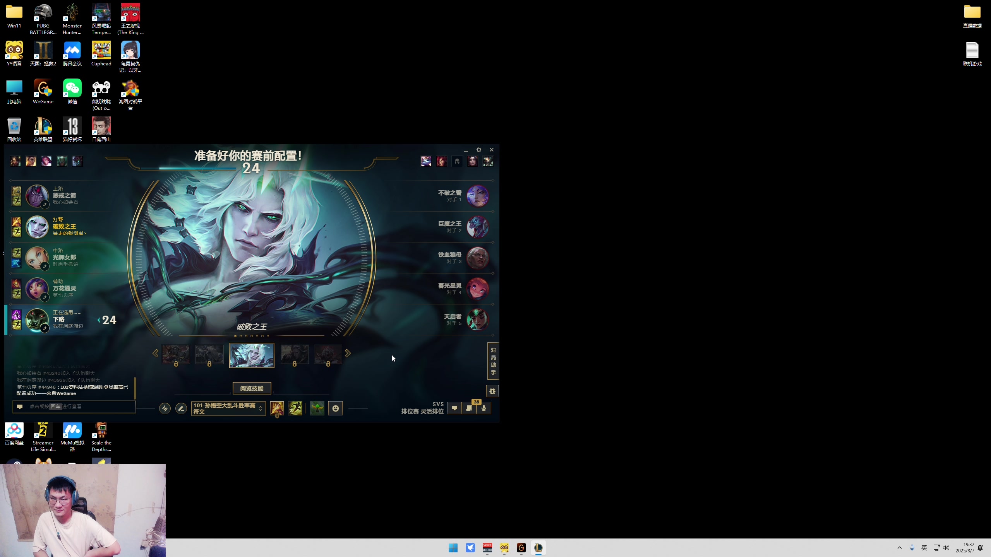This screenshot has width=991, height=557.
Task: Open Voicemeeter from the taskbar
Action: [487, 548]
